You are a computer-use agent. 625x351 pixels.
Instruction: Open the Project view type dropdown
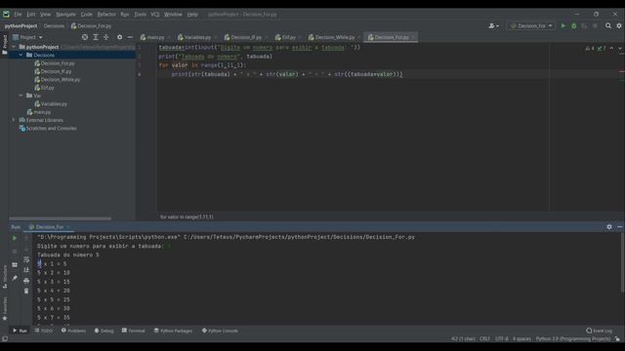coord(27,37)
